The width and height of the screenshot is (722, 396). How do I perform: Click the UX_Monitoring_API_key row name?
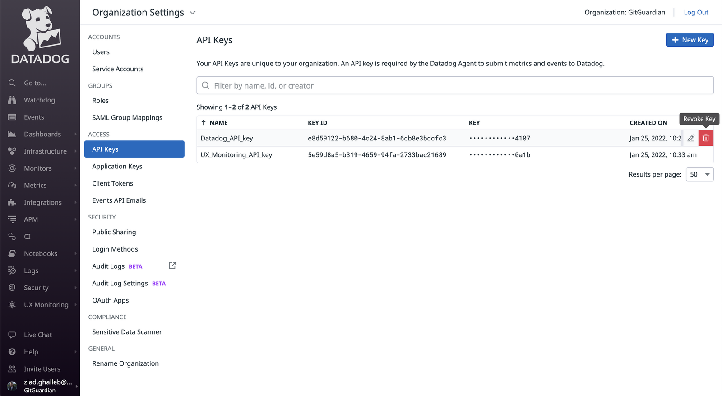coord(236,155)
